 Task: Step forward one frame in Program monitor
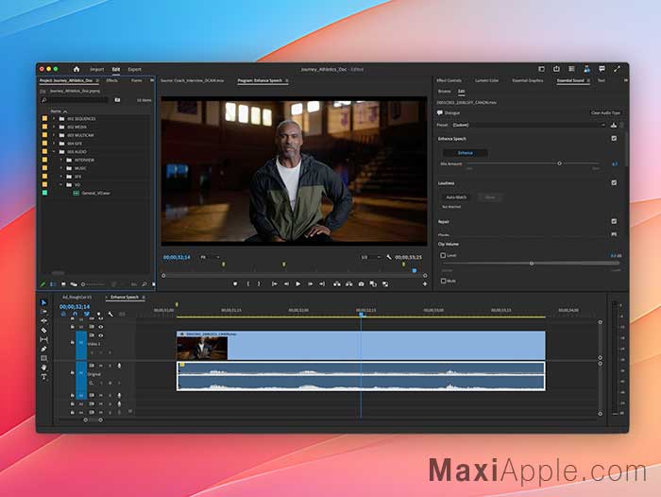pos(311,284)
